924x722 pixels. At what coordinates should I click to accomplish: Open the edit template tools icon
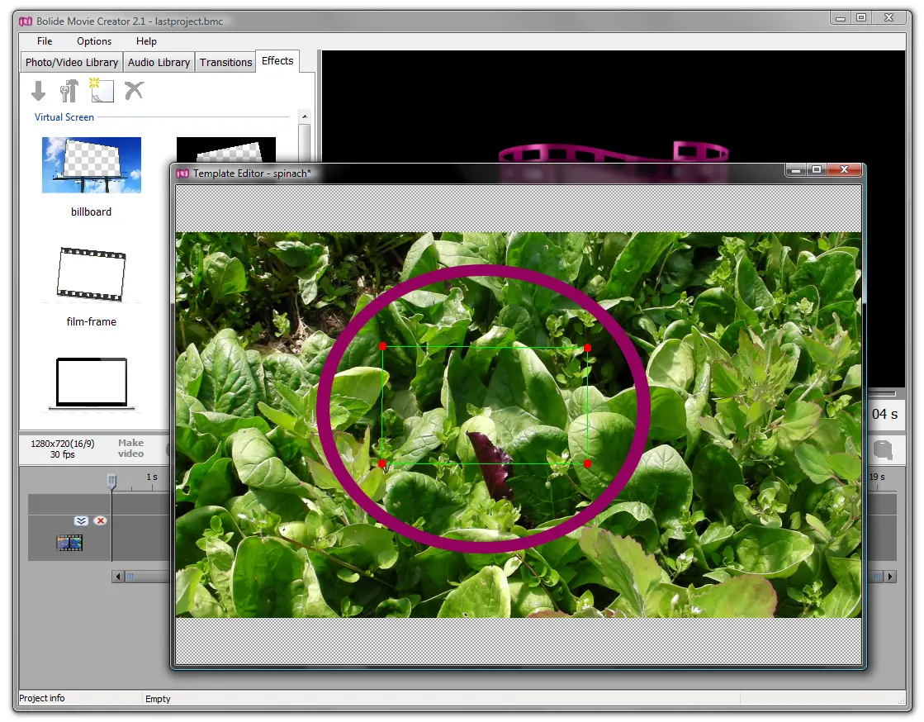(69, 91)
